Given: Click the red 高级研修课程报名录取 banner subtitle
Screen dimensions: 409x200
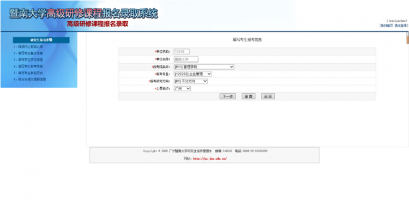Looking at the screenshot, I should tap(98, 24).
